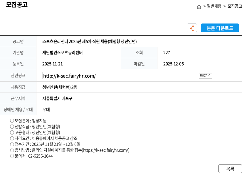Click the 채용직급 label cell
This screenshot has height=173, width=242.
[18, 87]
